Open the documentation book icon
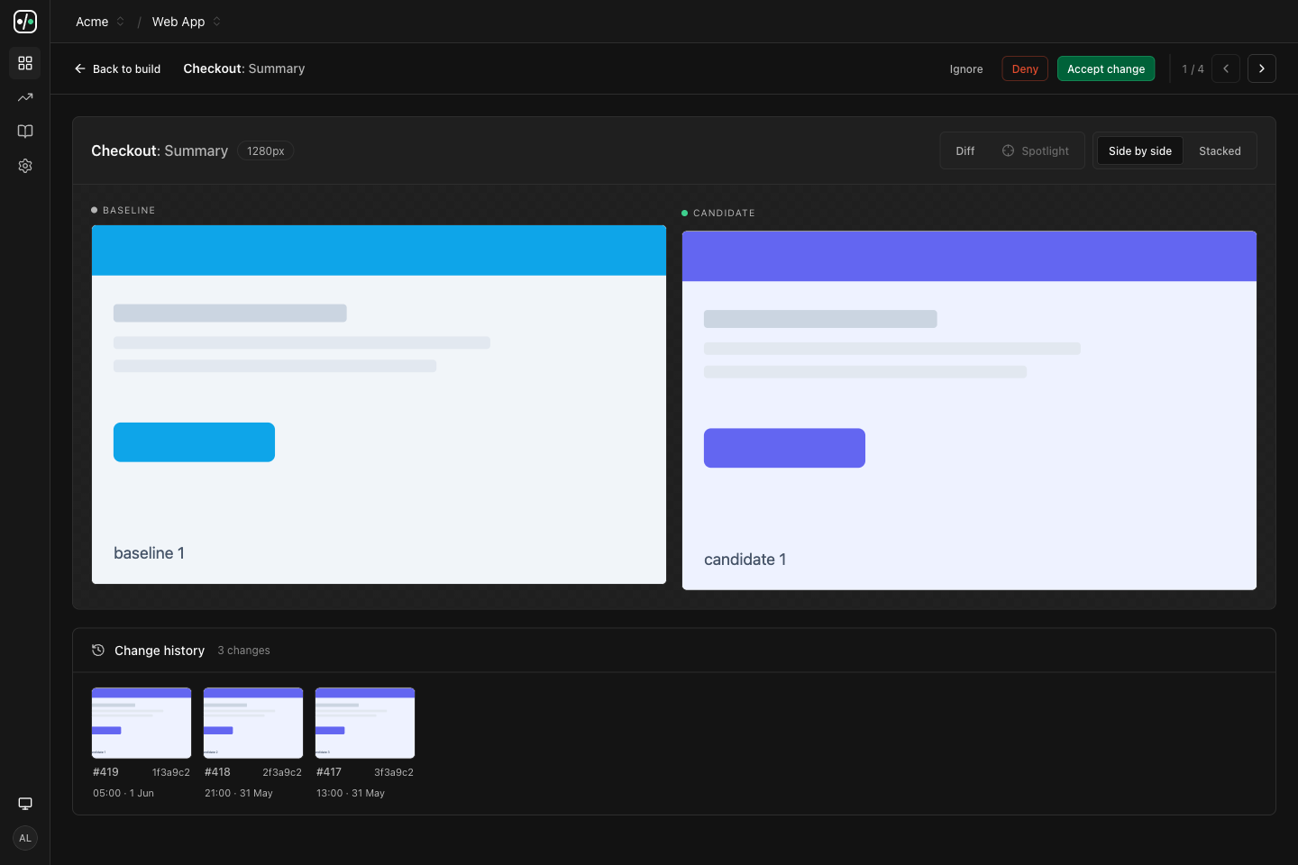Screen dimensions: 1298x865 [x=25, y=132]
